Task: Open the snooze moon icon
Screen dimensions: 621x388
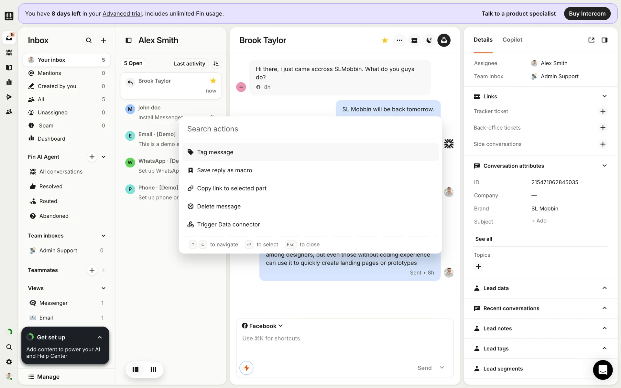Action: tap(429, 40)
